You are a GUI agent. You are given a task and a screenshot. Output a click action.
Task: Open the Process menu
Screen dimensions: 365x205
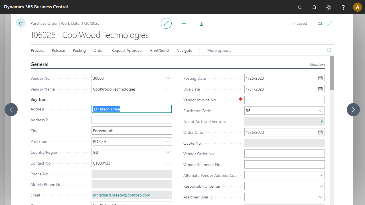pos(37,50)
